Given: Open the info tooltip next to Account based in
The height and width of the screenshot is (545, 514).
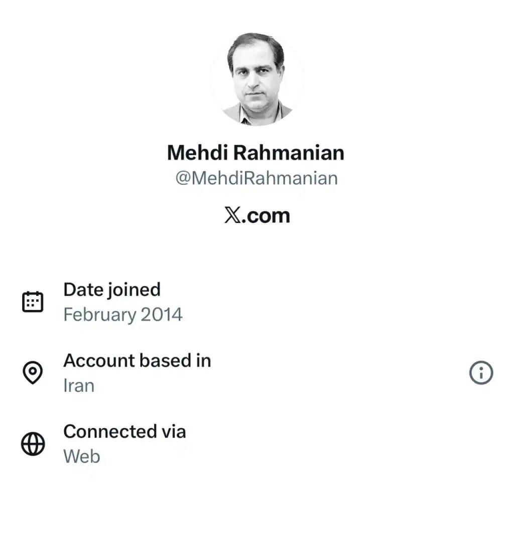Looking at the screenshot, I should (x=481, y=373).
